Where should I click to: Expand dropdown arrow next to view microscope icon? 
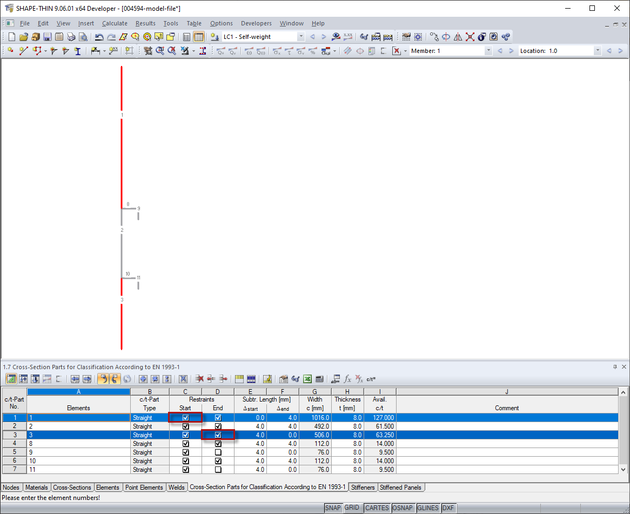pos(193,51)
